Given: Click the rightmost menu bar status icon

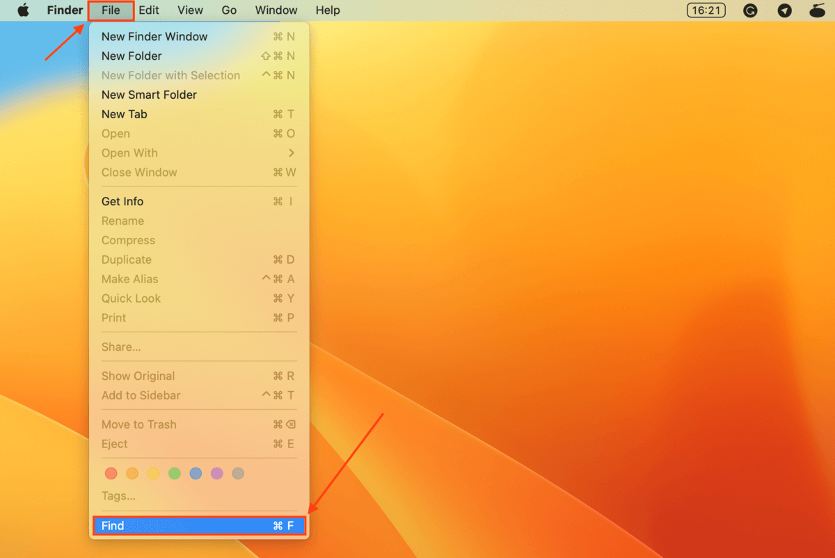Looking at the screenshot, I should tap(818, 10).
